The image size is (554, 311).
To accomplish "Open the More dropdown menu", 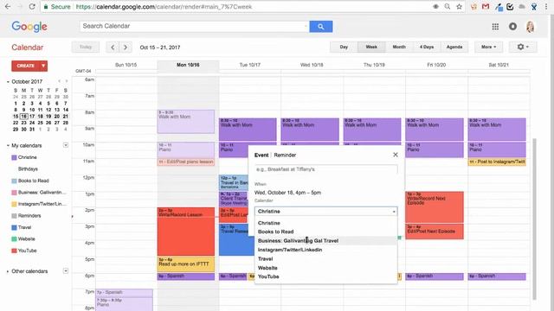I will (x=488, y=47).
